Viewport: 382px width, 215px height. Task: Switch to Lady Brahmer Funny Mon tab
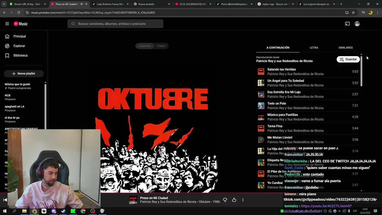tap(110, 4)
